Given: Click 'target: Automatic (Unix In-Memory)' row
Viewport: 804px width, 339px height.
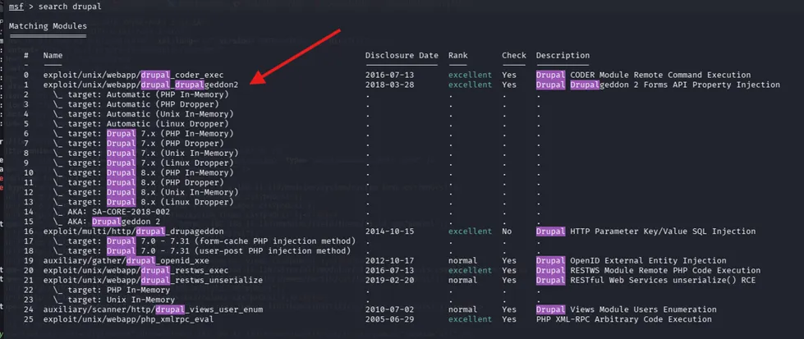Looking at the screenshot, I should click(143, 114).
